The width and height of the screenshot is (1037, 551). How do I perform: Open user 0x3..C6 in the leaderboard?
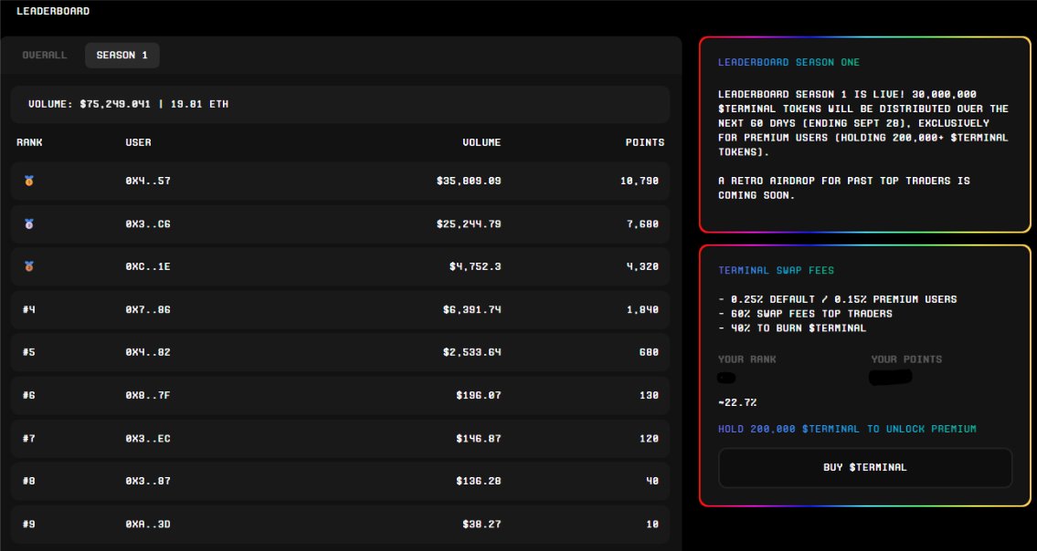pos(147,224)
